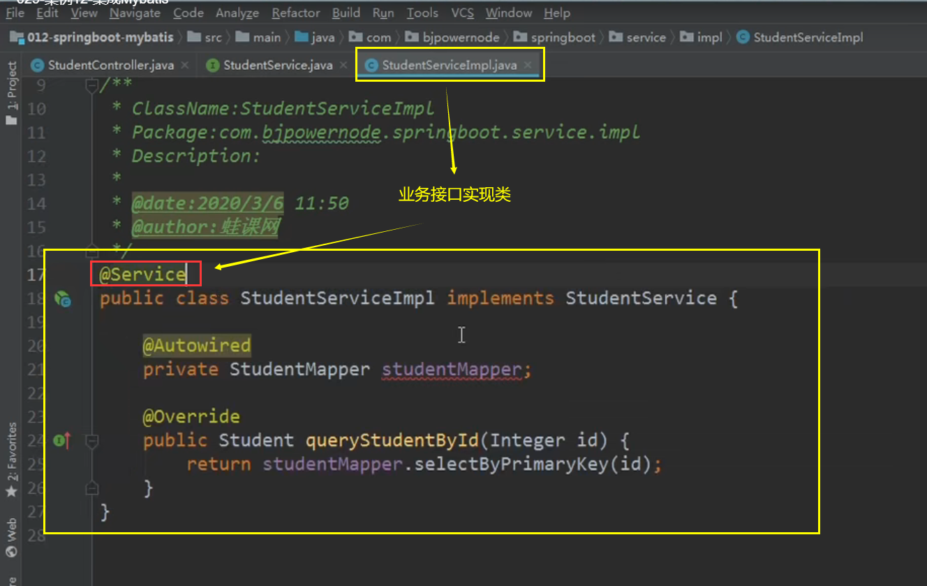Close the StudentService.java tab
This screenshot has height=586, width=927.
tap(343, 66)
